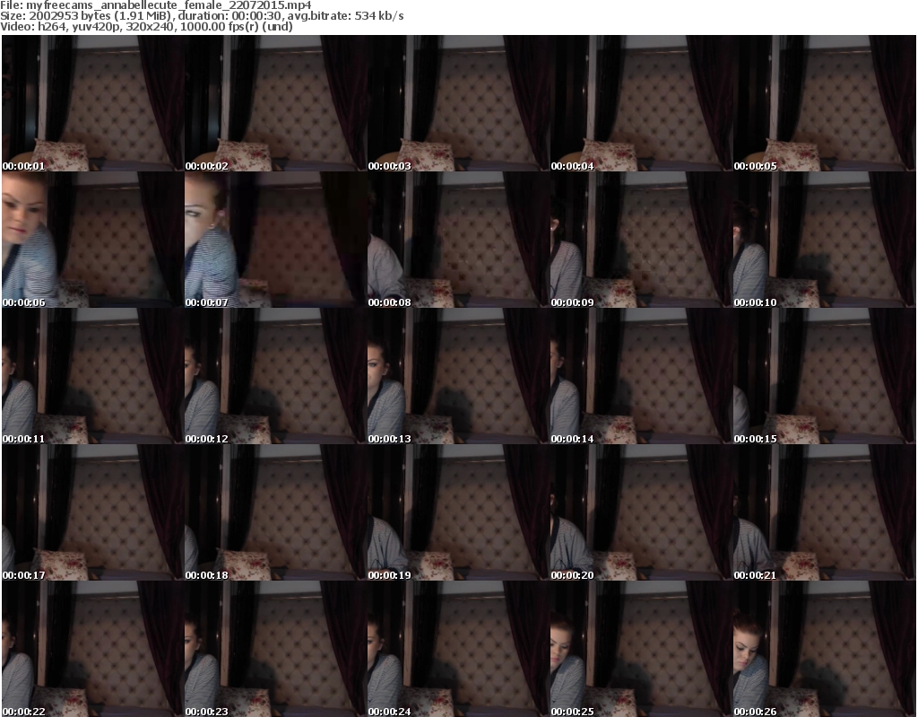This screenshot has height=717, width=918.
Task: Open the frame stamped 00:00:09
Action: 642,240
